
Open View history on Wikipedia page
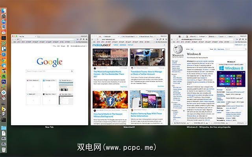(220, 49)
